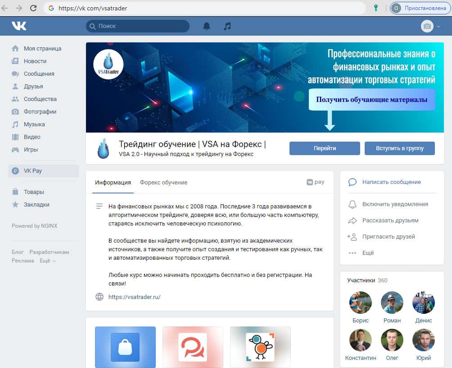452x368 pixels.
Task: Click the shopping bag app tile
Action: [125, 347]
